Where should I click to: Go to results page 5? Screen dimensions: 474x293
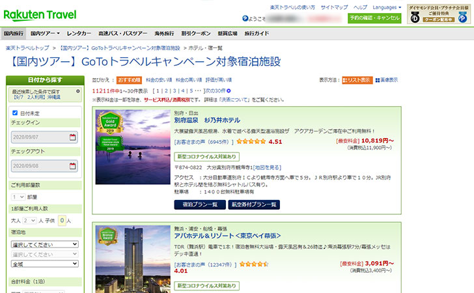click(191, 91)
